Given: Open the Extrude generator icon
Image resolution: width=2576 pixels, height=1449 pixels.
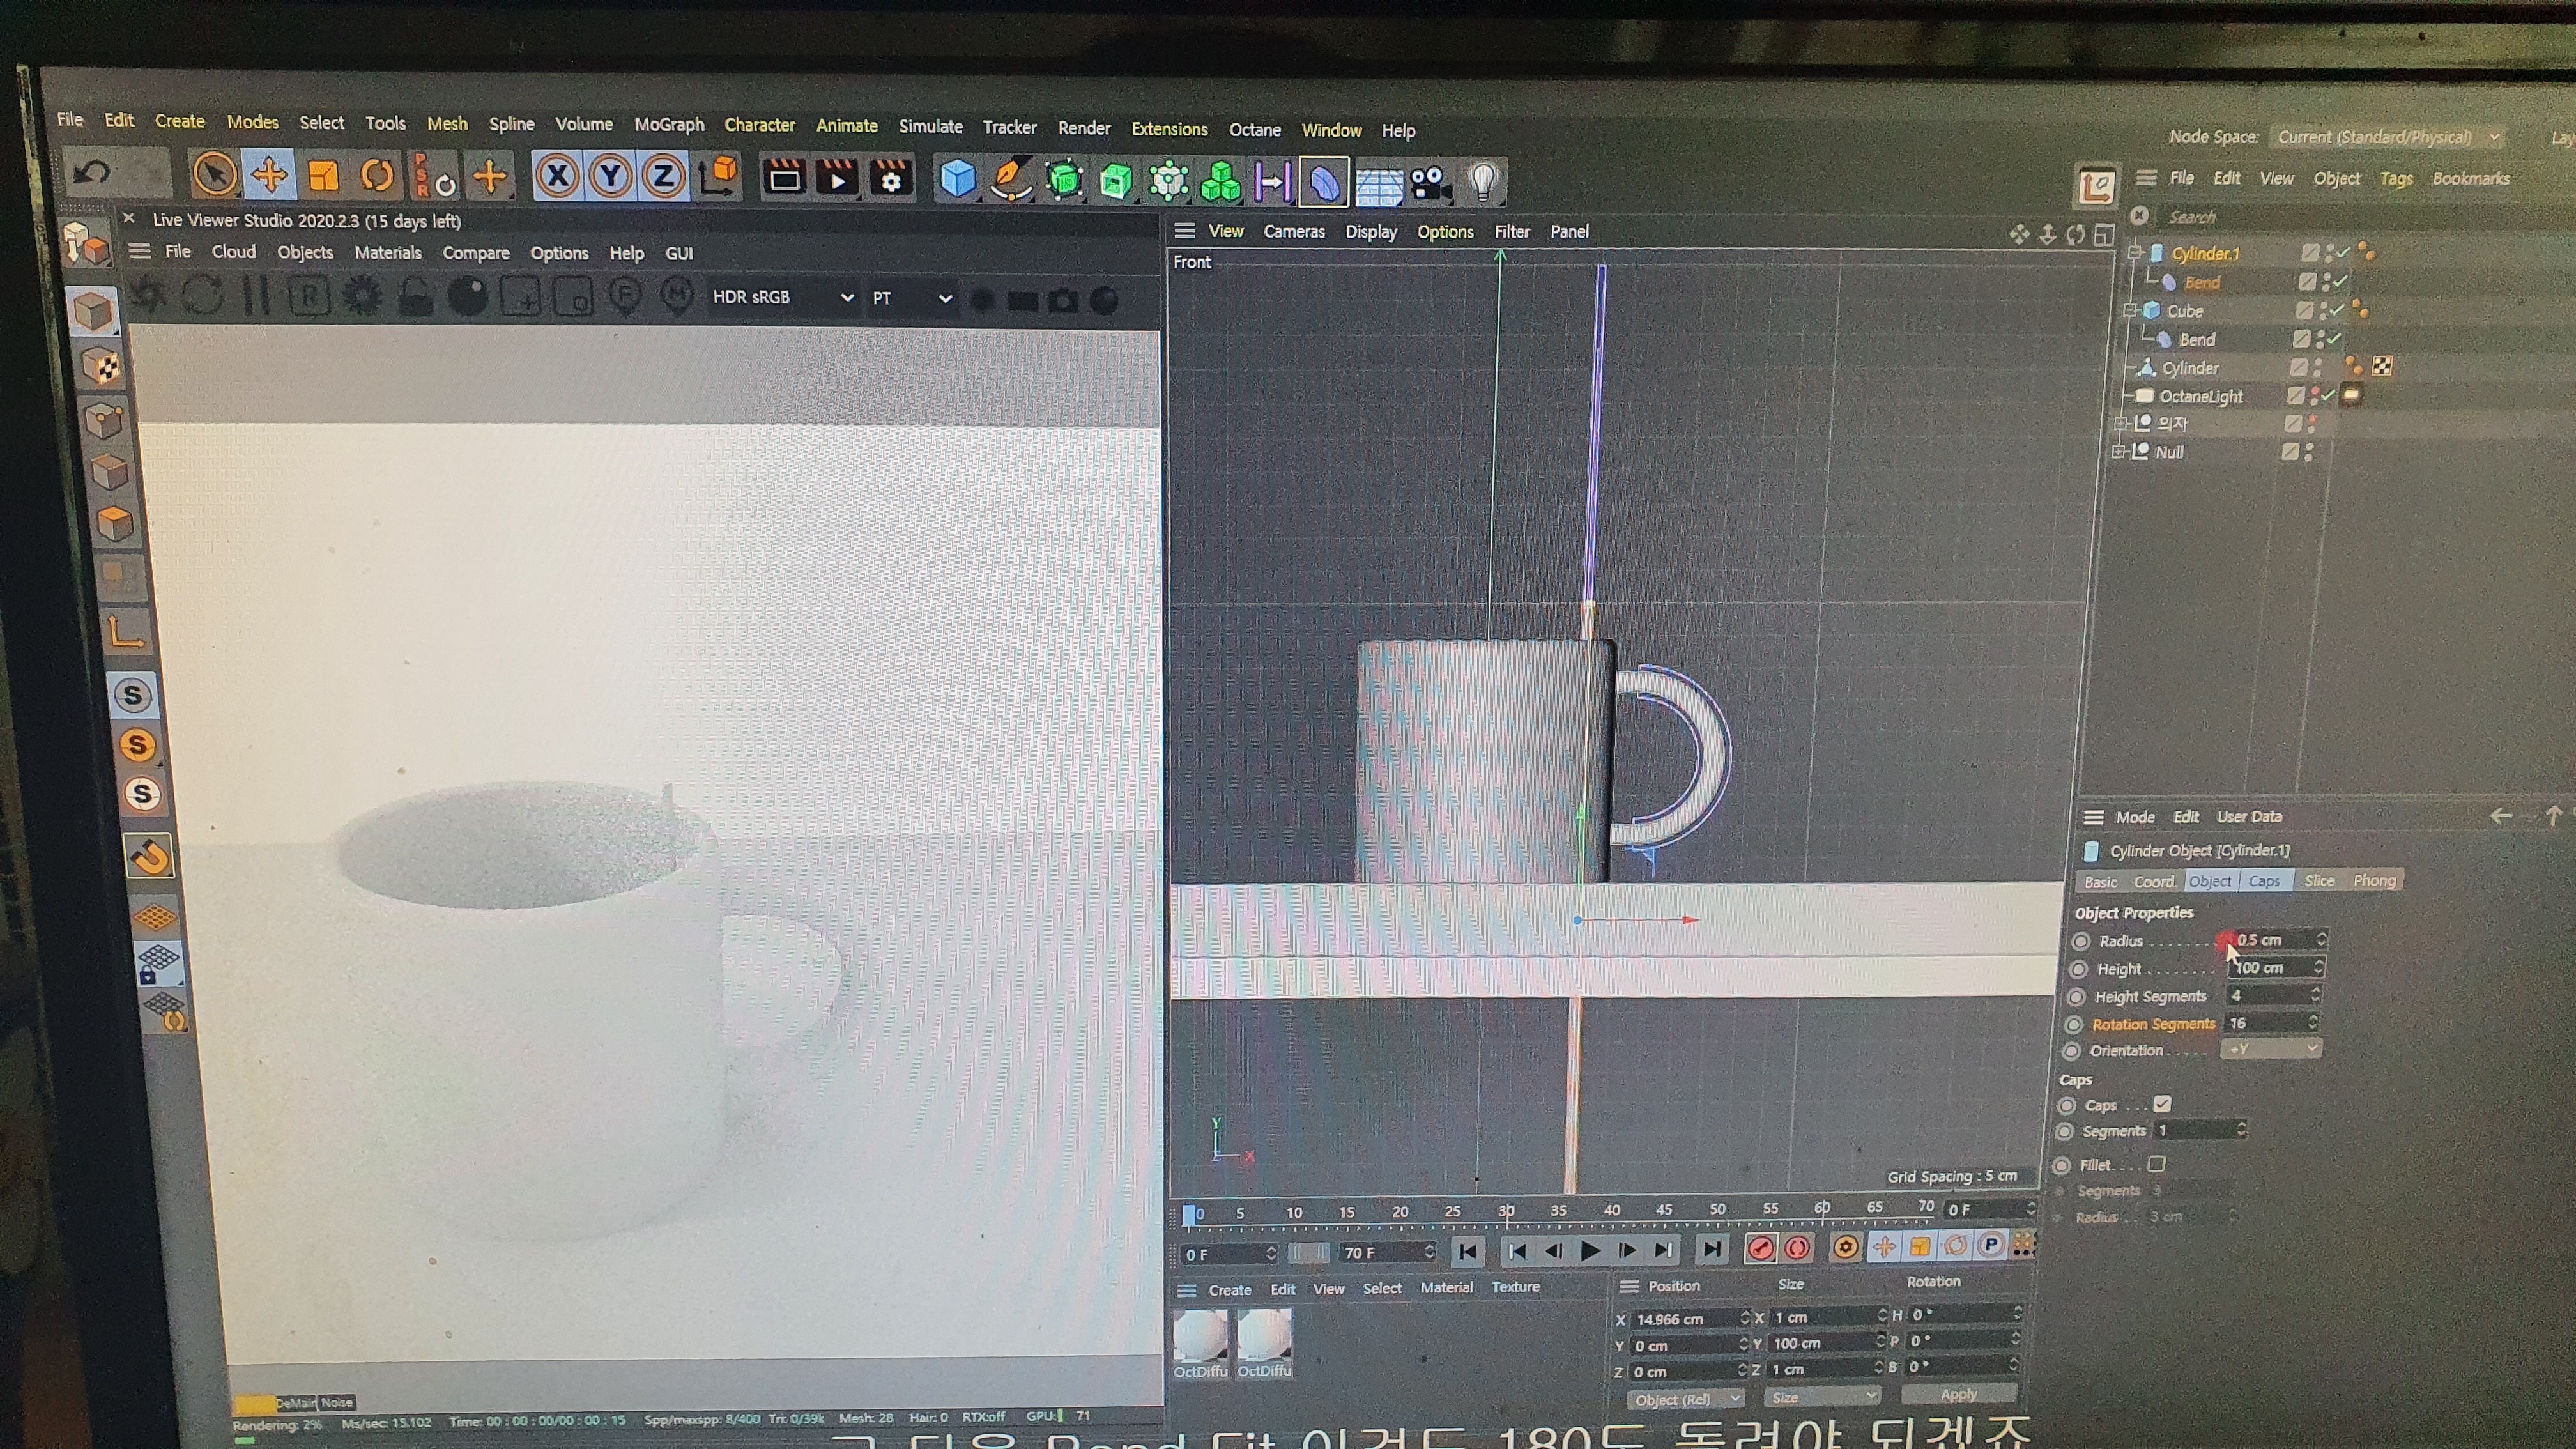Looking at the screenshot, I should 1116,182.
